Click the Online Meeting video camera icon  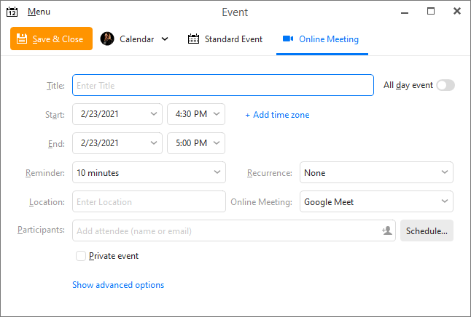pos(288,39)
